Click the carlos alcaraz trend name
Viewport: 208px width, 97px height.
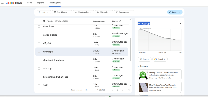click(x=50, y=35)
